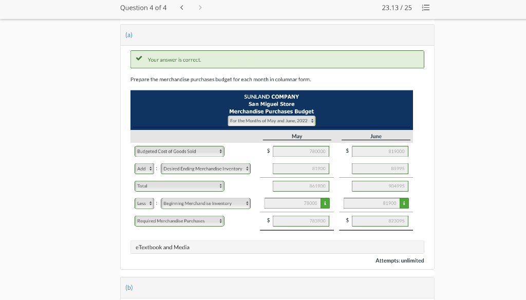The width and height of the screenshot is (526, 300).
Task: Go to the previous question arrow
Action: (181, 8)
